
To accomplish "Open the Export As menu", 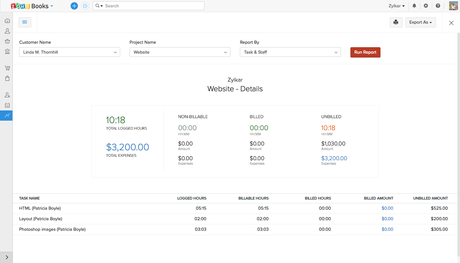I will click(420, 22).
